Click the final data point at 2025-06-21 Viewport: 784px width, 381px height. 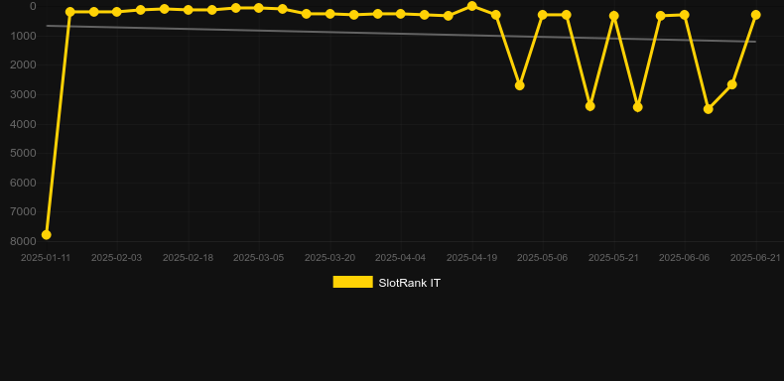tap(755, 15)
